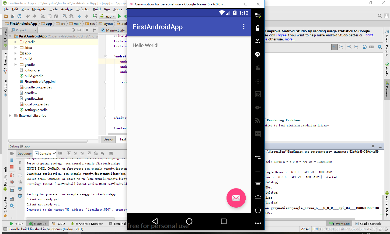
Task: Click the View Breakpoints red circles icon
Action: [x=12, y=175]
